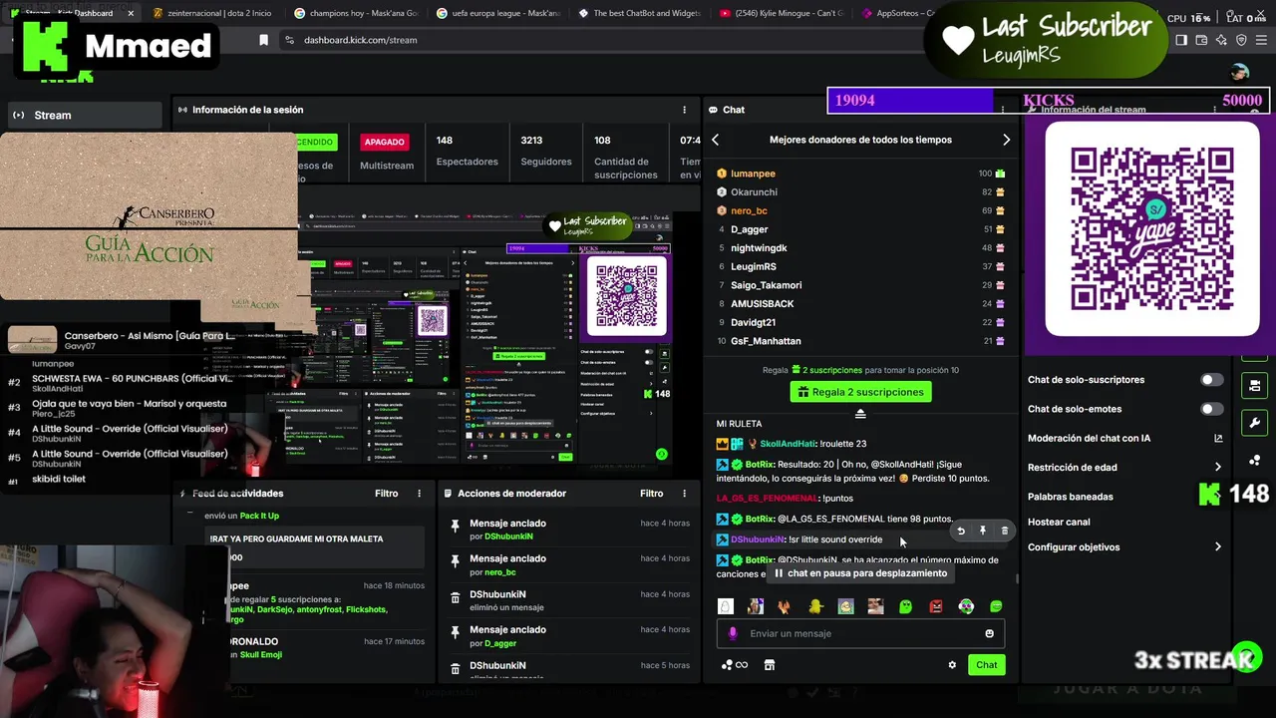This screenshot has width=1276, height=718.
Task: Pick the clown face emote
Action: 966,606
